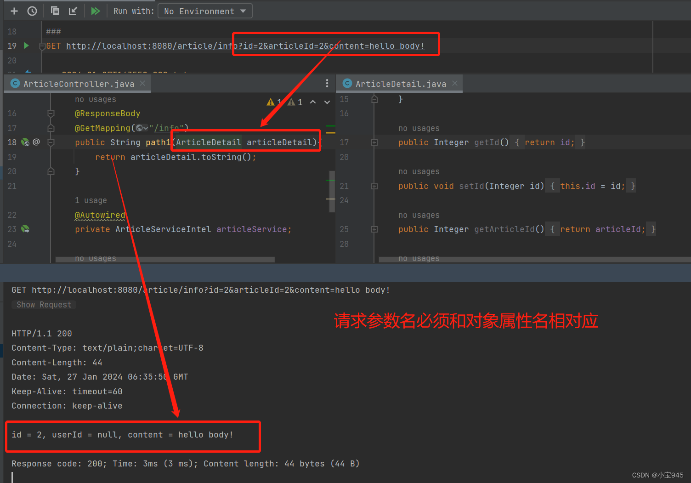
Task: Click the ArticleDetail parameter type
Action: [x=209, y=142]
